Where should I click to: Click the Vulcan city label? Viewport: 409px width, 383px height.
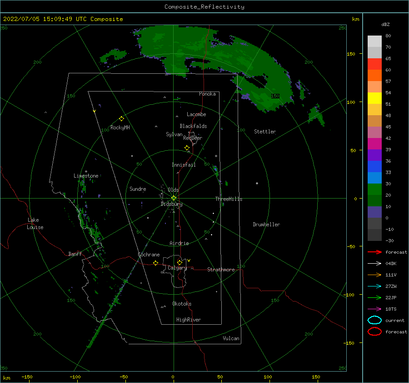(x=231, y=338)
